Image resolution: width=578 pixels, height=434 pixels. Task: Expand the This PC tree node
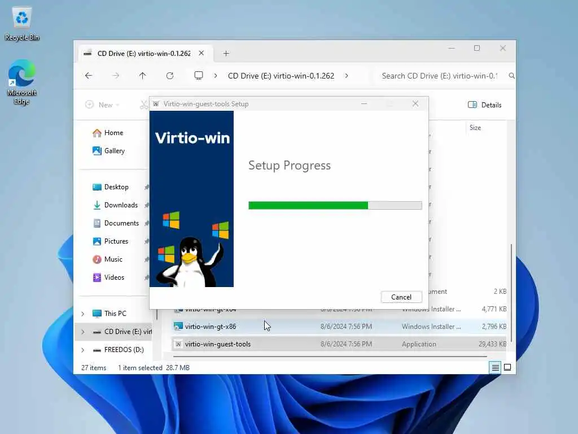click(83, 314)
